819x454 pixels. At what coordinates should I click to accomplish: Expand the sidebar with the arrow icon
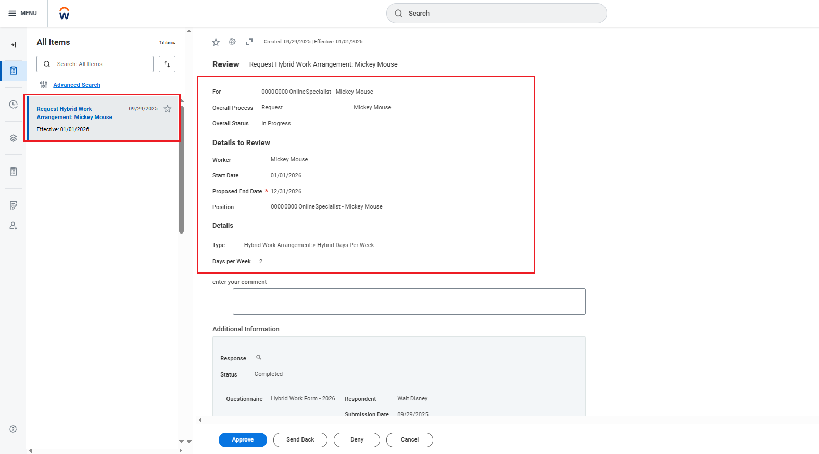pyautogui.click(x=13, y=45)
